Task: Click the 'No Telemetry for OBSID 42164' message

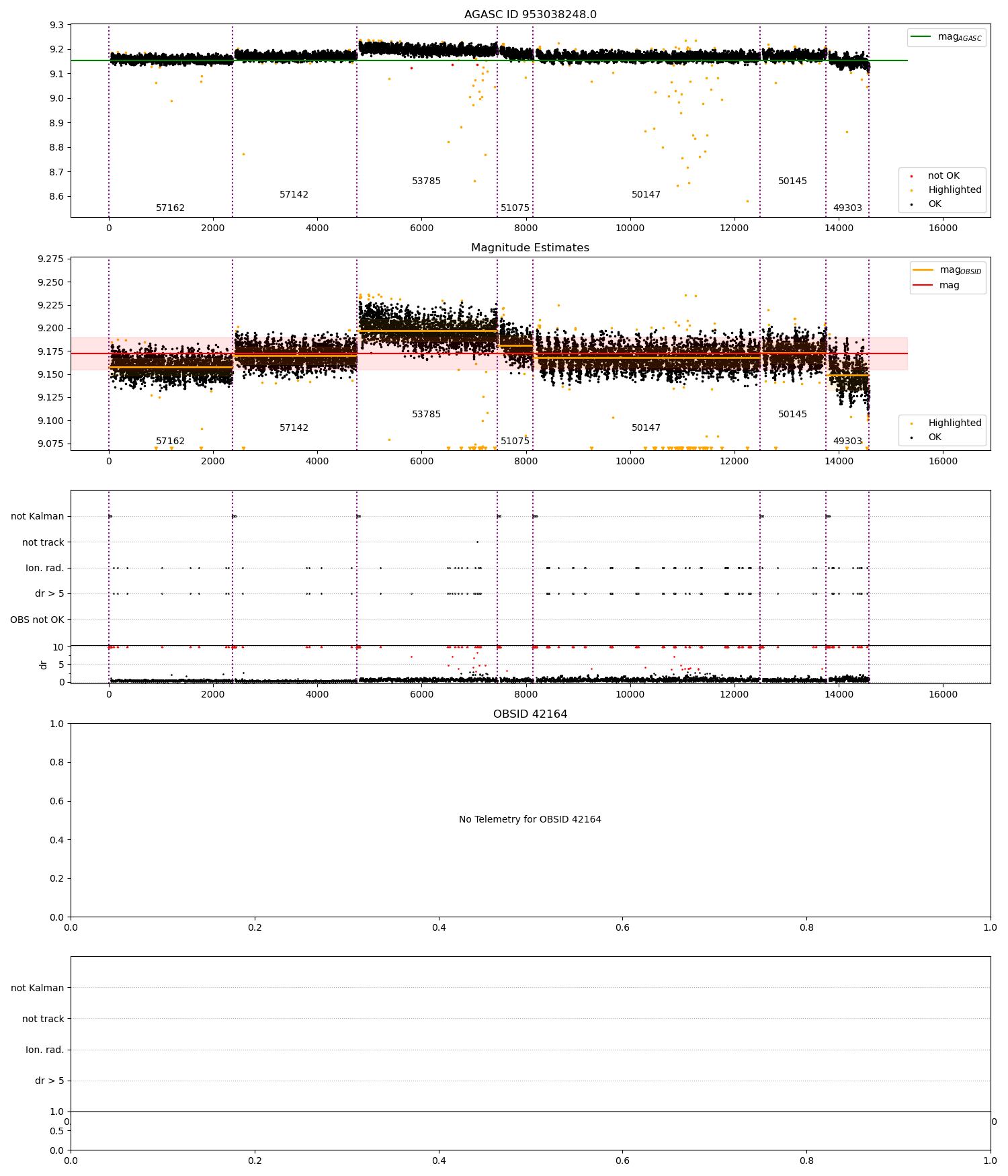Action: [x=530, y=820]
